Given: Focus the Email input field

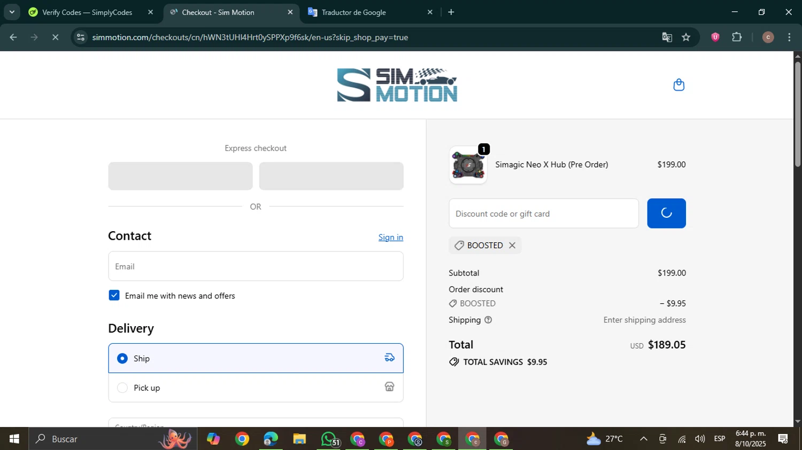Looking at the screenshot, I should pyautogui.click(x=256, y=266).
